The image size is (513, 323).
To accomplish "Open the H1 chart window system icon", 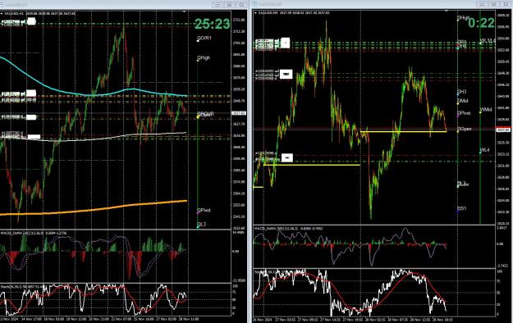I will tap(2, 5).
